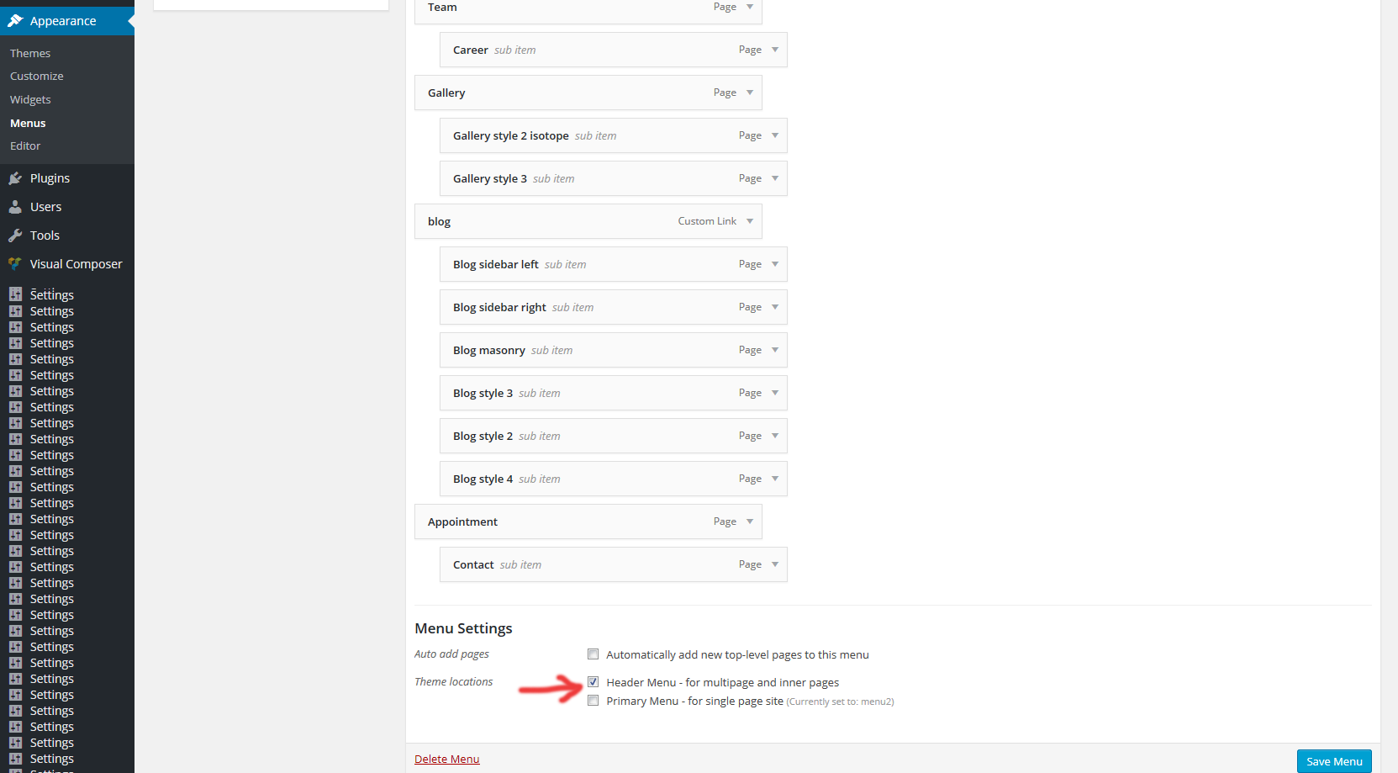Open the Themes submenu
Viewport: 1398px width, 773px height.
tap(30, 53)
